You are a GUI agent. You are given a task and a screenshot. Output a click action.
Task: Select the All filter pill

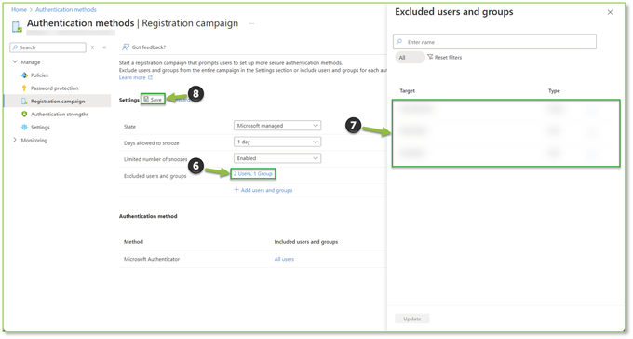point(410,58)
